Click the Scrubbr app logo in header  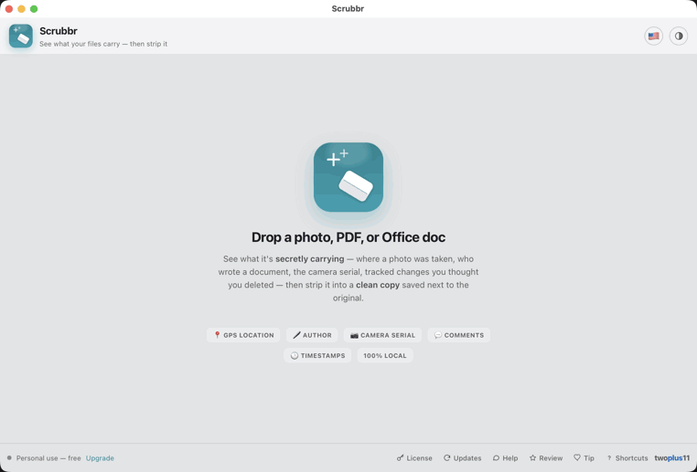pos(21,36)
